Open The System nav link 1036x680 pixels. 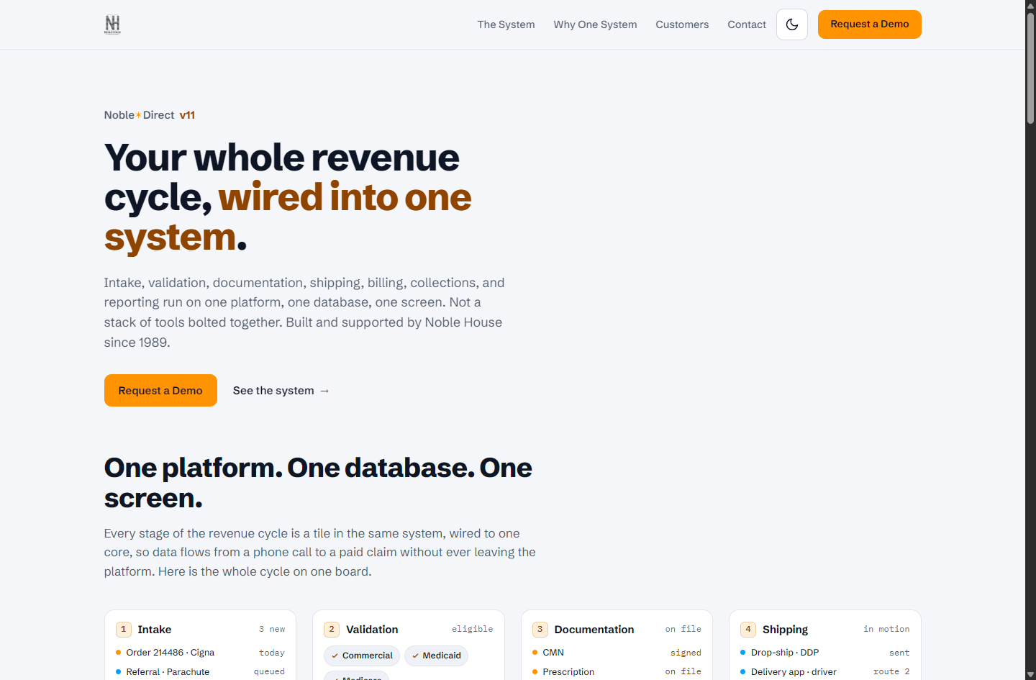(506, 24)
